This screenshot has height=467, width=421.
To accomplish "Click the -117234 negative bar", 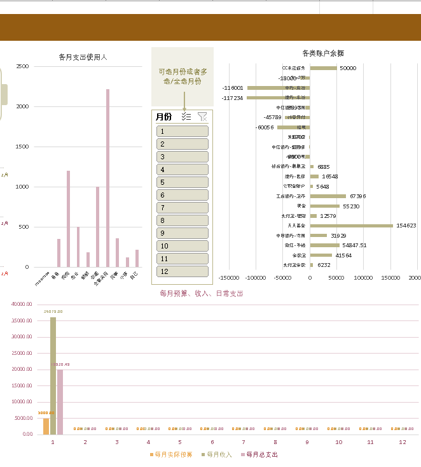I will [278, 98].
